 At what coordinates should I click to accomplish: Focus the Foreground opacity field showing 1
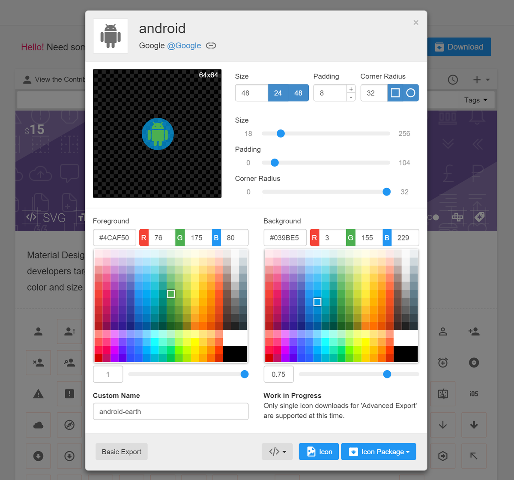tap(108, 375)
